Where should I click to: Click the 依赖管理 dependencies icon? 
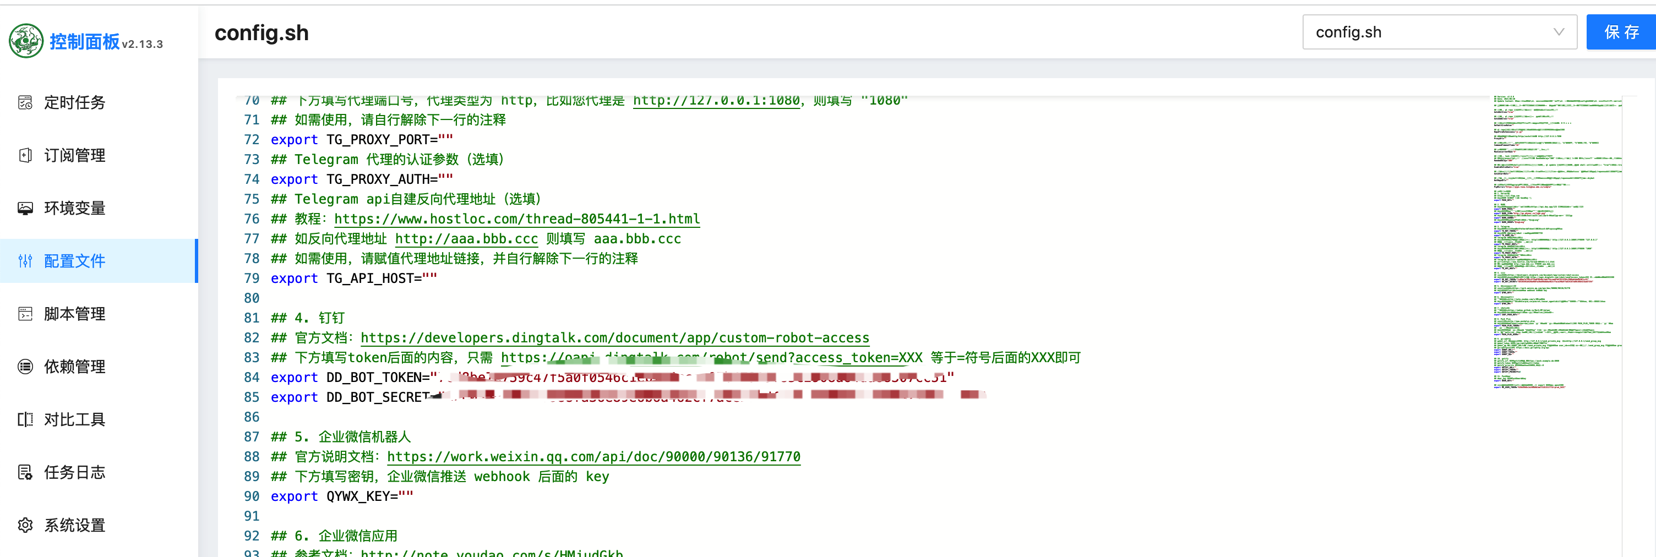point(24,366)
